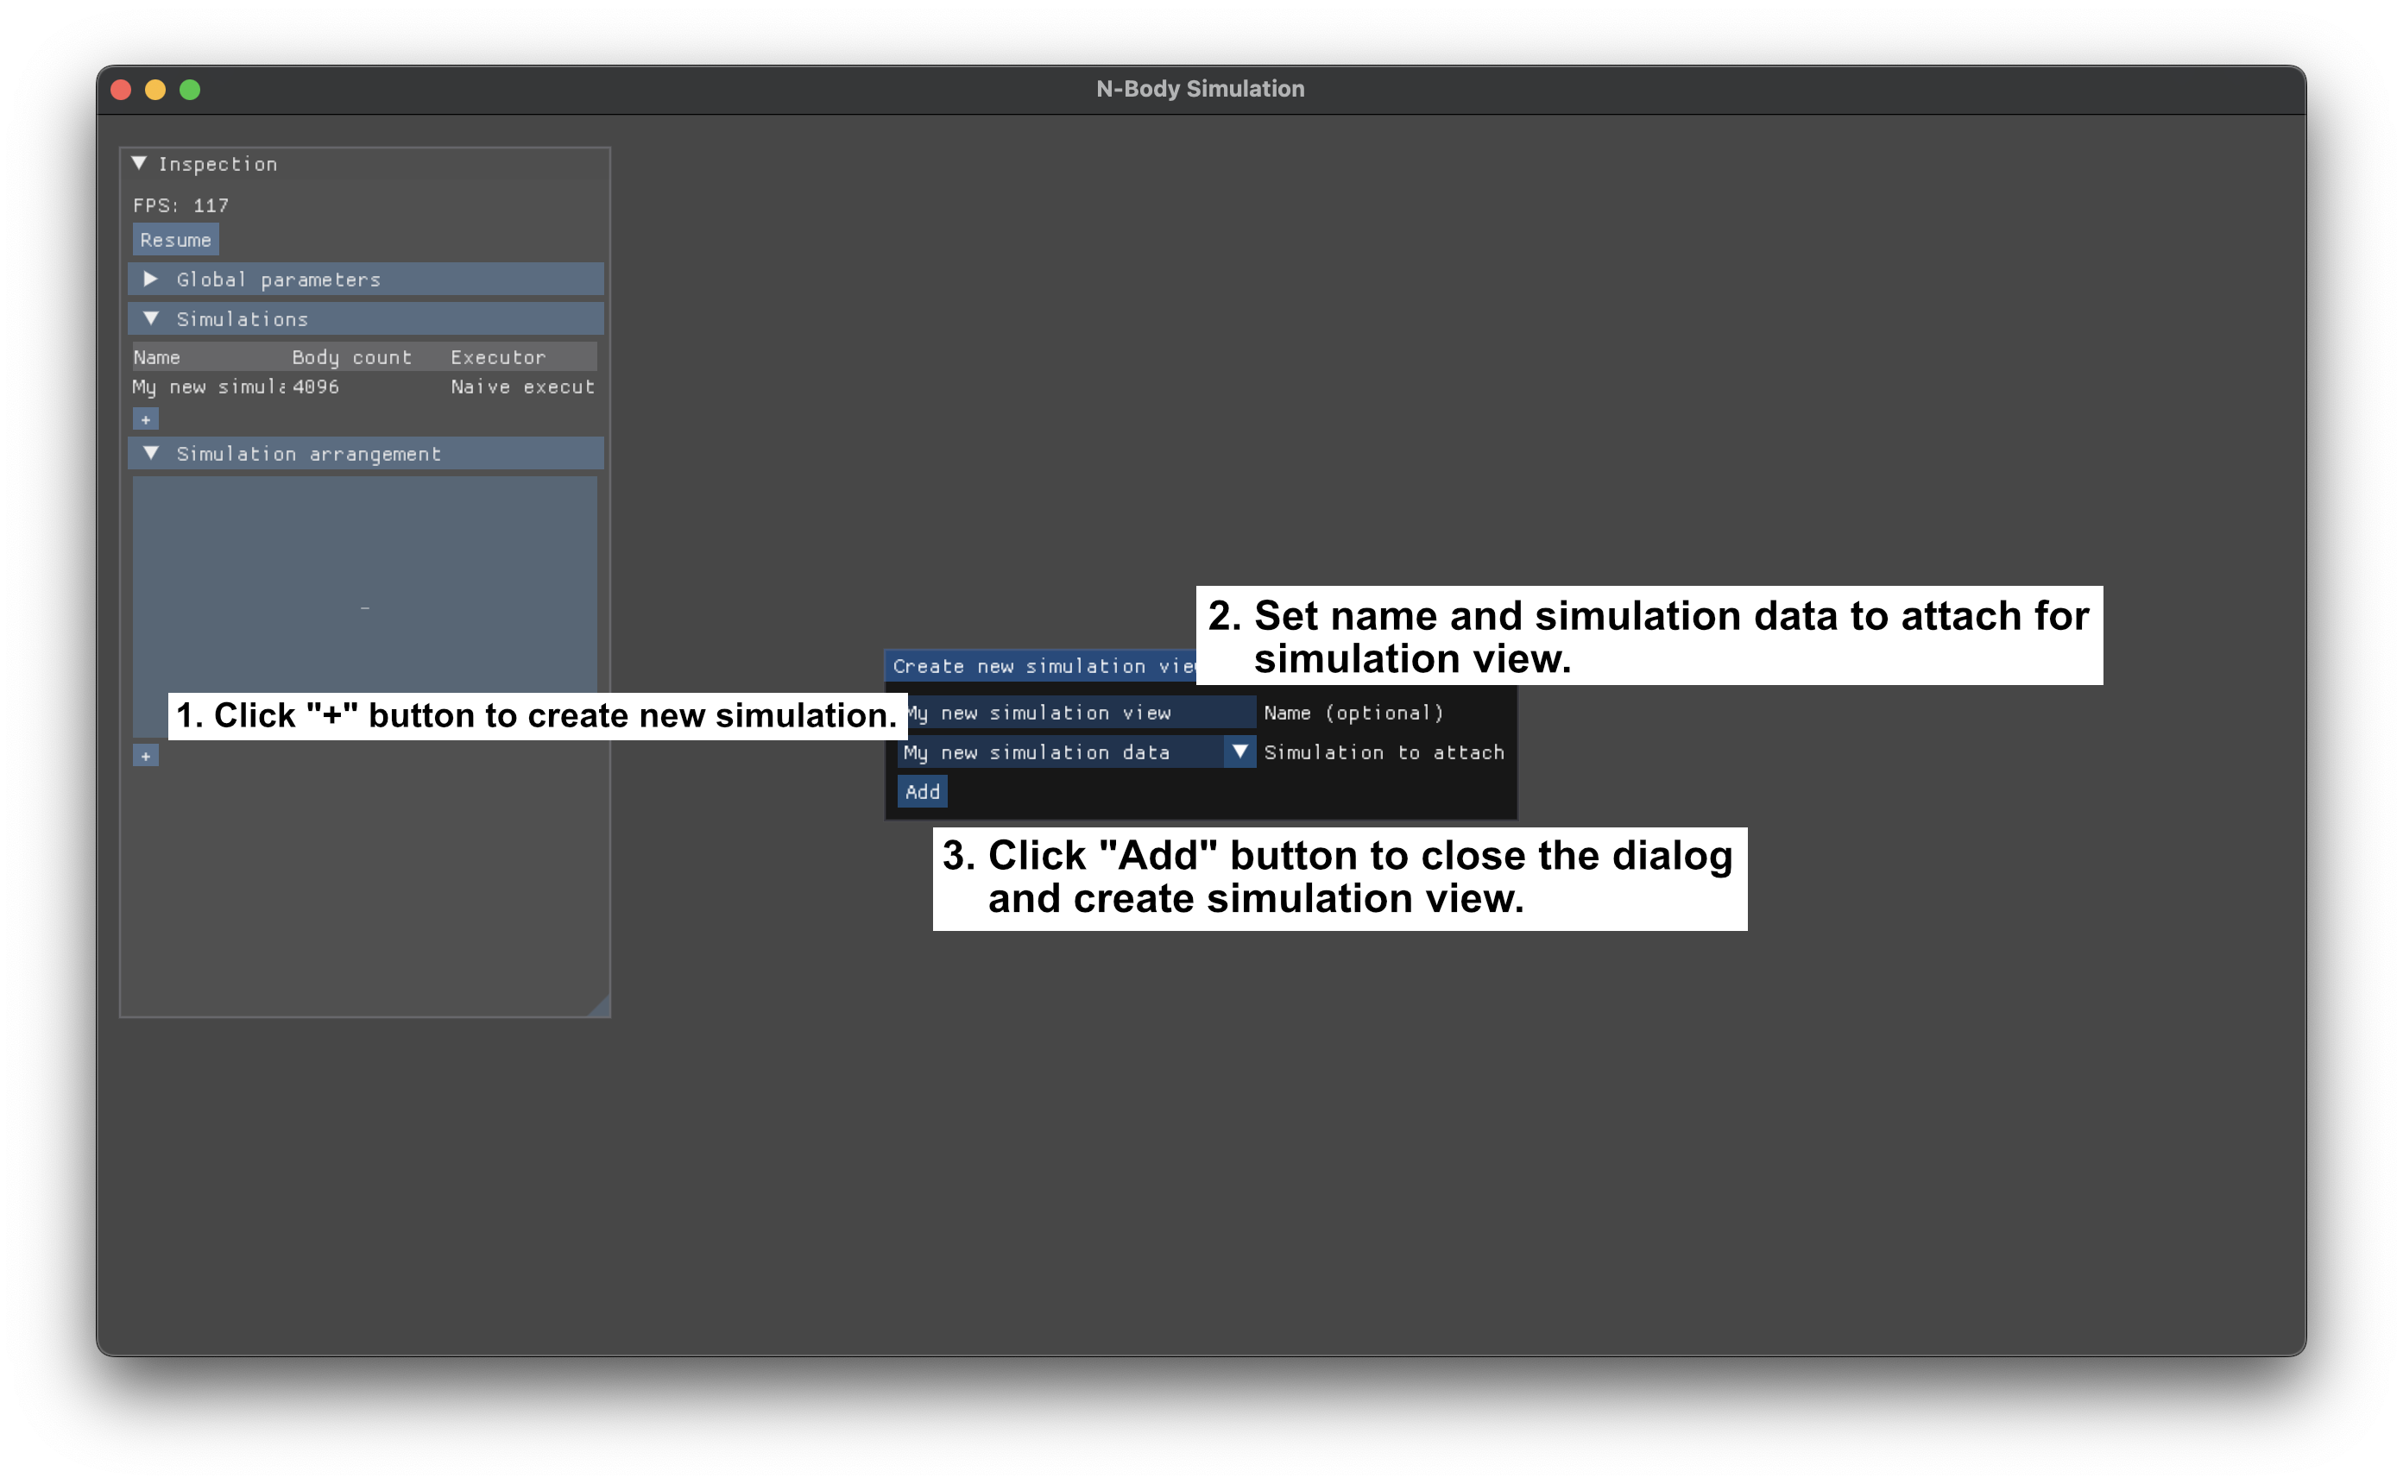This screenshot has width=2403, height=1484.
Task: Click the Body count column header
Action: [x=351, y=357]
